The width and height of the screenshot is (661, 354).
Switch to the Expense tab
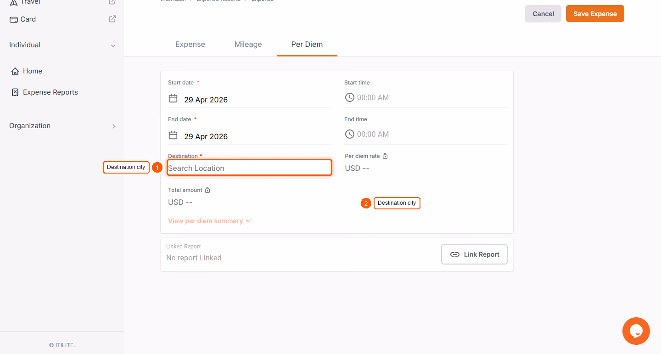point(190,45)
